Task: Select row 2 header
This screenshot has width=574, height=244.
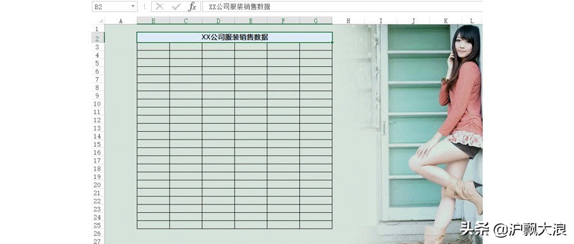Action: point(97,38)
